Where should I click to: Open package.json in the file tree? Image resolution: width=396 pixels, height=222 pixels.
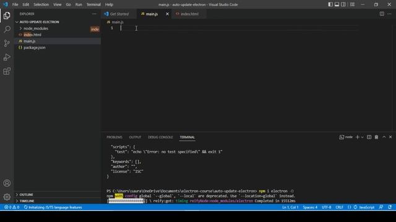point(58,47)
